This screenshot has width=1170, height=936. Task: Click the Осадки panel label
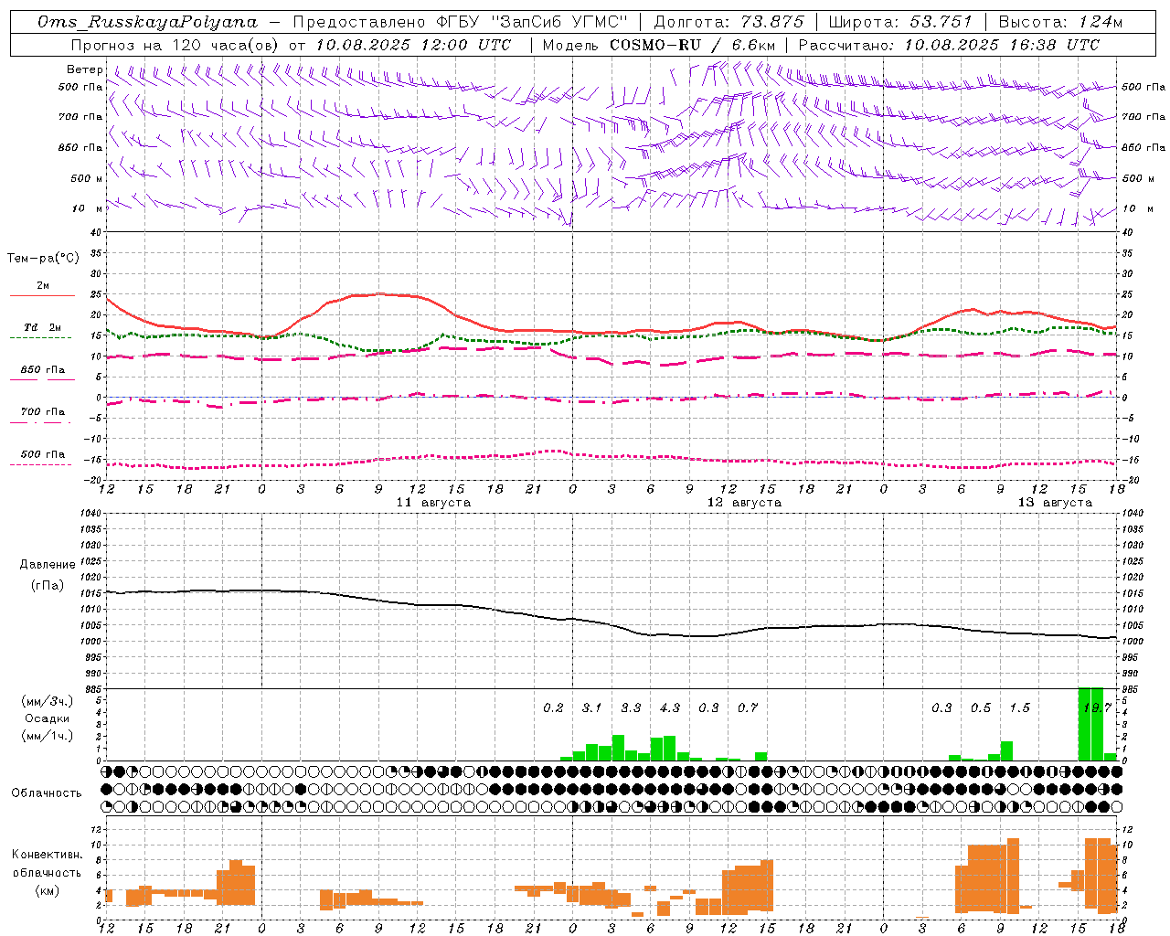point(47,718)
